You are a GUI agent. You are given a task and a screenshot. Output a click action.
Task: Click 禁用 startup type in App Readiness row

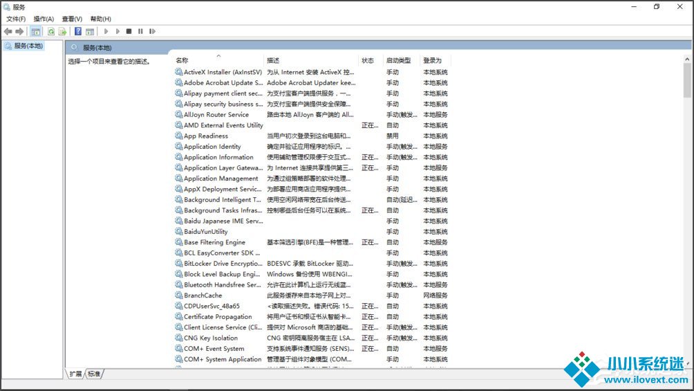point(392,136)
